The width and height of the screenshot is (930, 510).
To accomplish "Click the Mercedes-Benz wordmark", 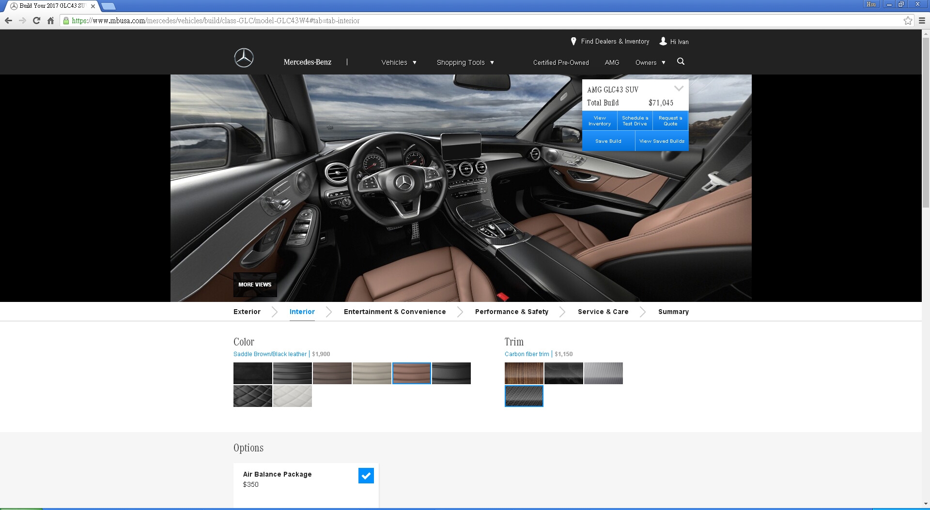I will click(308, 62).
